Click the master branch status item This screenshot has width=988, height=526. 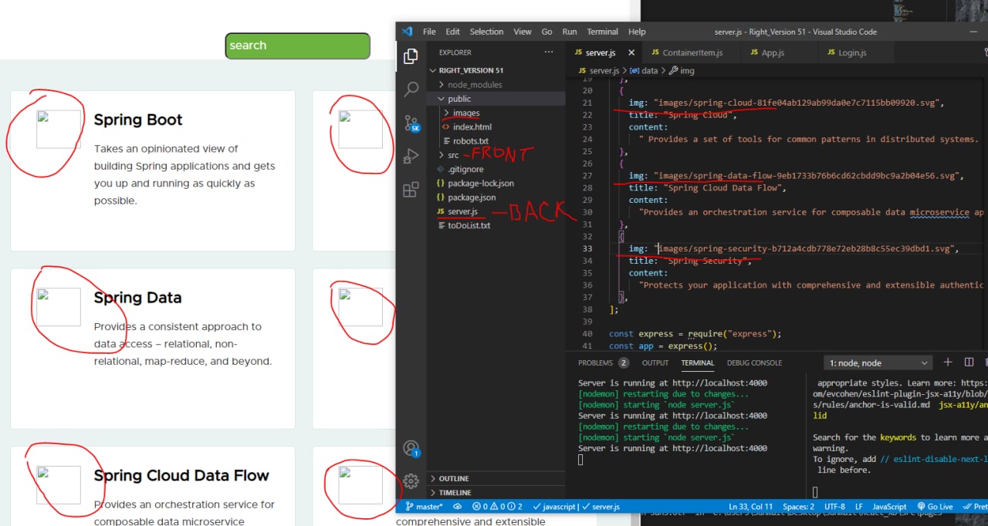[x=424, y=507]
